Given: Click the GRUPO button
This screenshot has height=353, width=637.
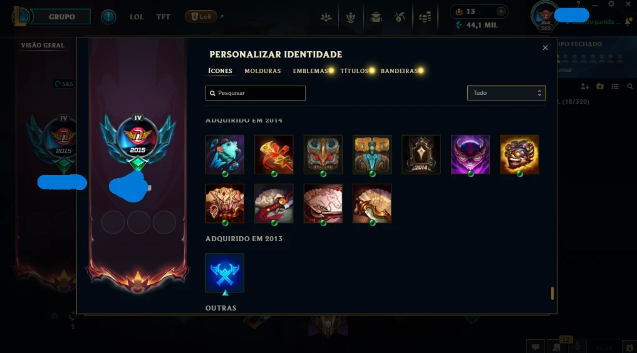Looking at the screenshot, I should pos(61,17).
